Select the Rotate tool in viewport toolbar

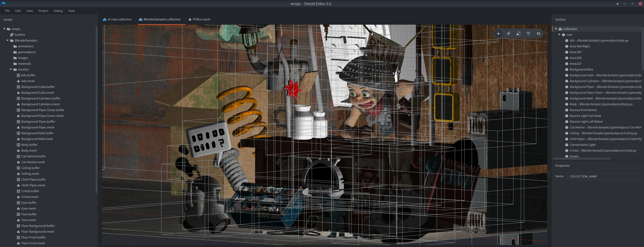[x=508, y=34]
